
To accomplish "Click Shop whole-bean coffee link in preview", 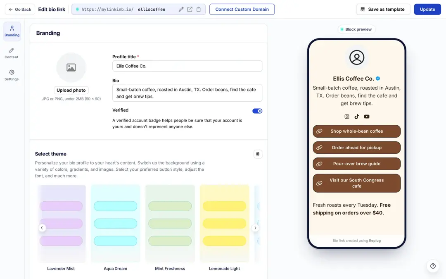I will pos(357,131).
